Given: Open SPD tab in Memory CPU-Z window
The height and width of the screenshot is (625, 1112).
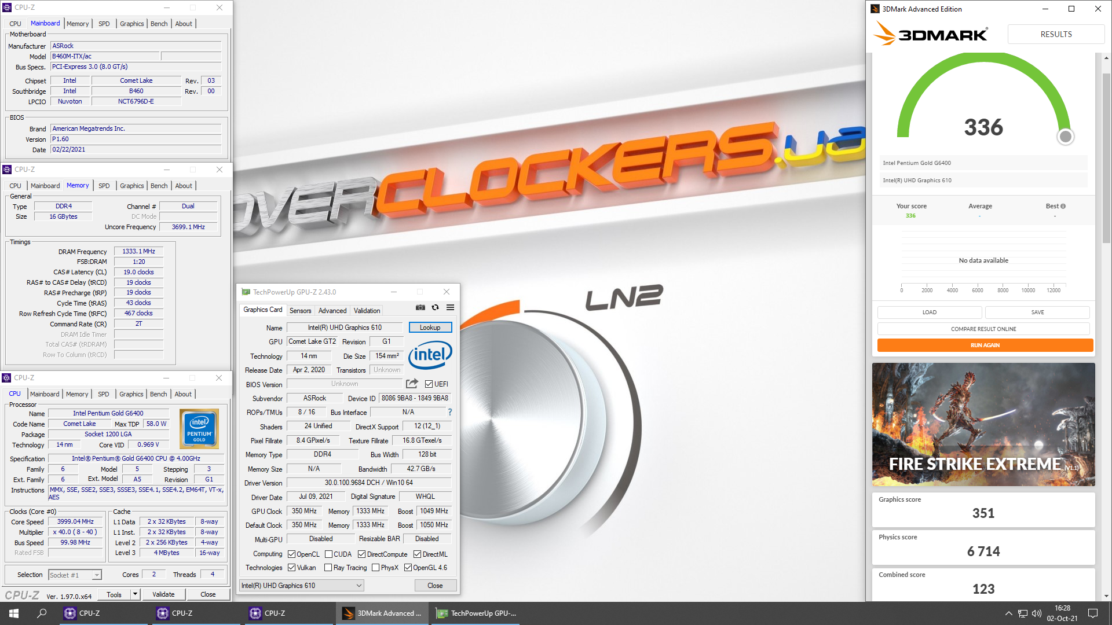Looking at the screenshot, I should pos(104,186).
